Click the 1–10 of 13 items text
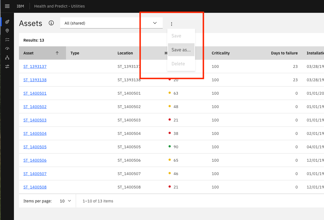This screenshot has width=324, height=220. 98,201
